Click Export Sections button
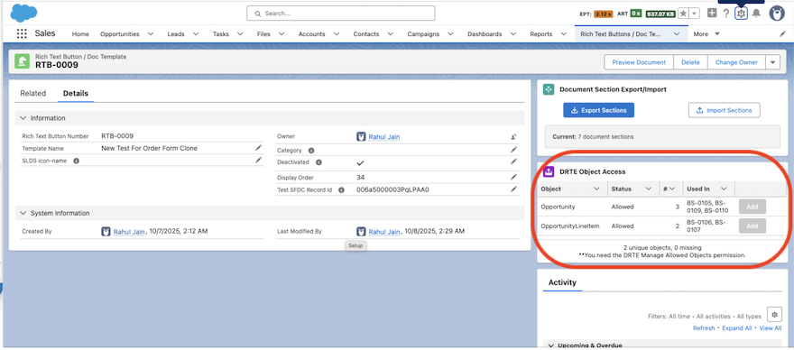 (x=598, y=110)
